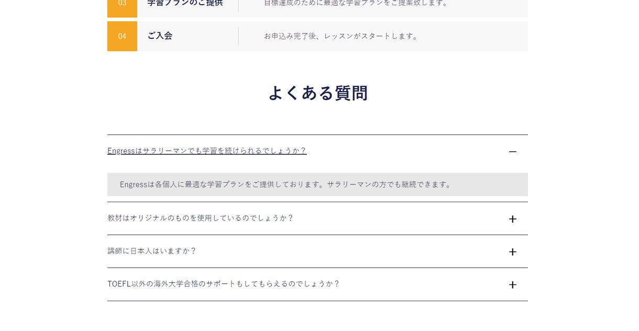This screenshot has width=639, height=331.
Task: Expand the 講師に日本人はいますか question with its plus icon
Action: (x=512, y=252)
